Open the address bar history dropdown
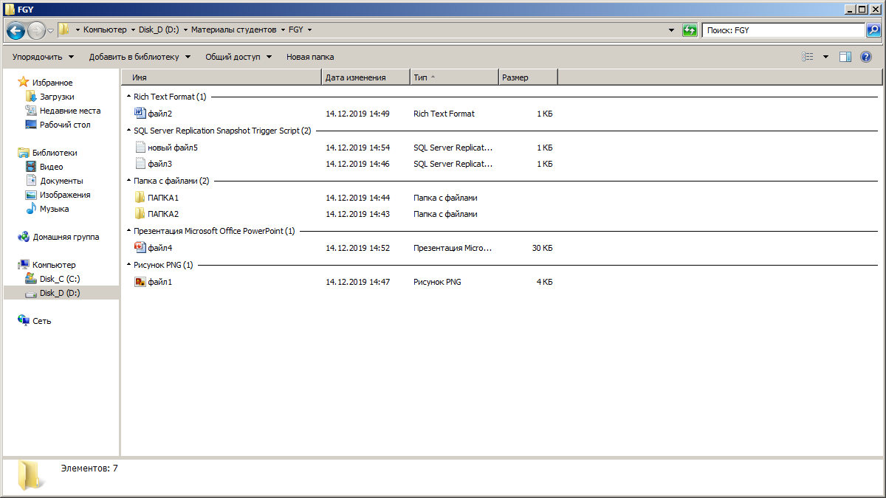This screenshot has width=886, height=498. click(x=671, y=30)
